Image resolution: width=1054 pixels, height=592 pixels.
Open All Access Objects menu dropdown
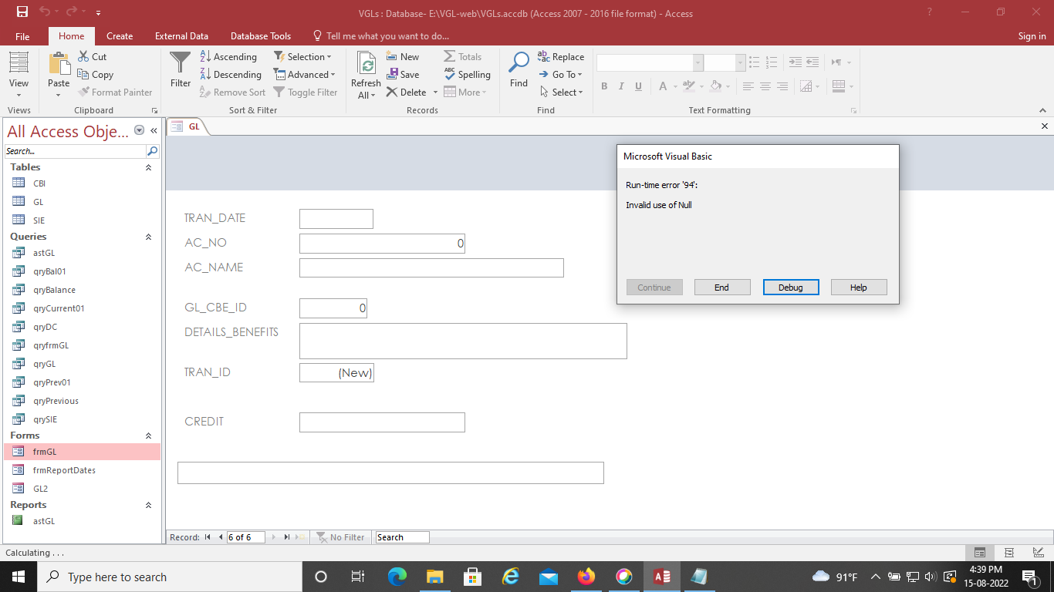point(140,130)
